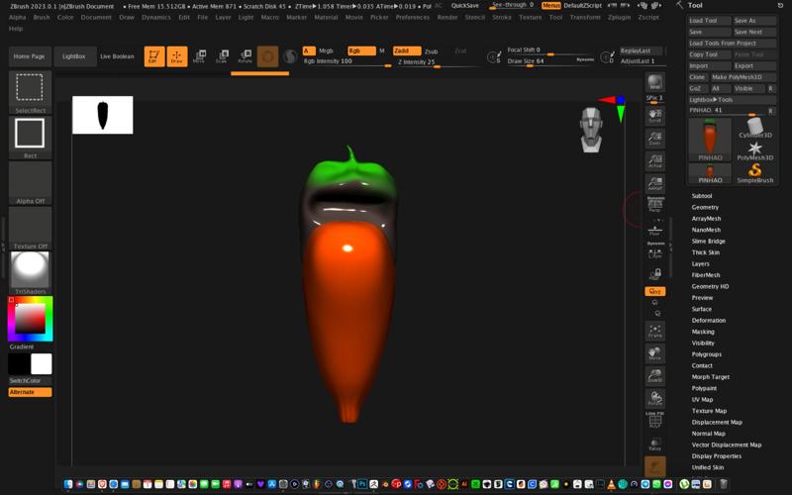This screenshot has width=792, height=495.
Task: Expand the ArrayMesh sub-palette
Action: 706,219
